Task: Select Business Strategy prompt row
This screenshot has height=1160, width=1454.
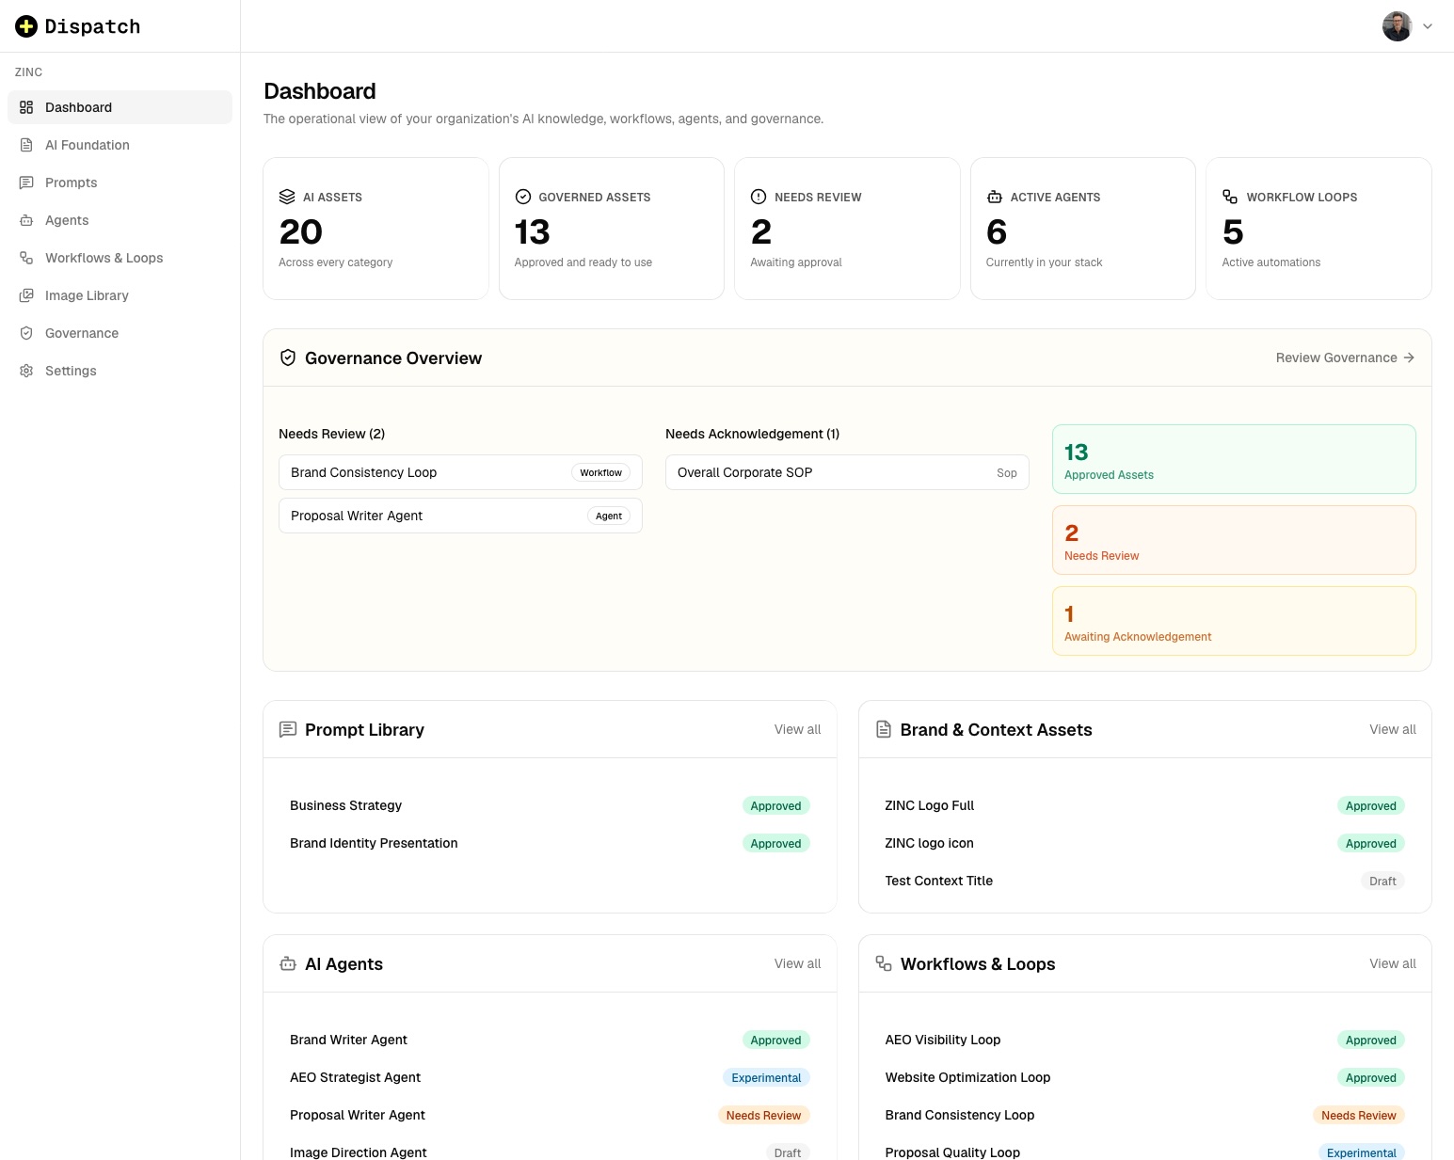Action: 550,805
